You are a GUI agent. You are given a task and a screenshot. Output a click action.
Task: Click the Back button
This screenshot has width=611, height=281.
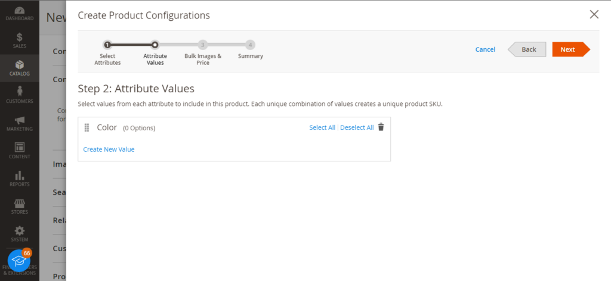pos(527,49)
